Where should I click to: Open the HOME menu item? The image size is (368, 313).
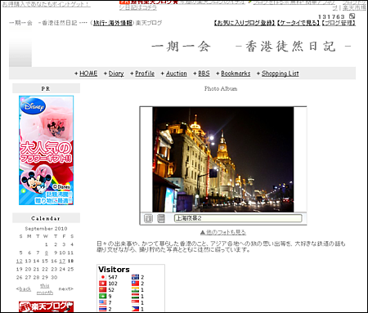88,74
